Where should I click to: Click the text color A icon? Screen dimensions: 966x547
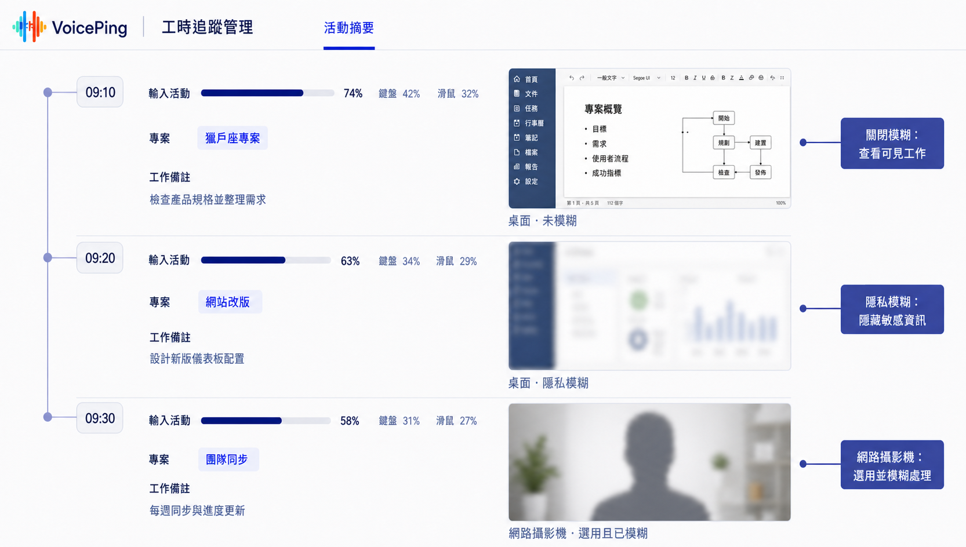click(x=741, y=78)
